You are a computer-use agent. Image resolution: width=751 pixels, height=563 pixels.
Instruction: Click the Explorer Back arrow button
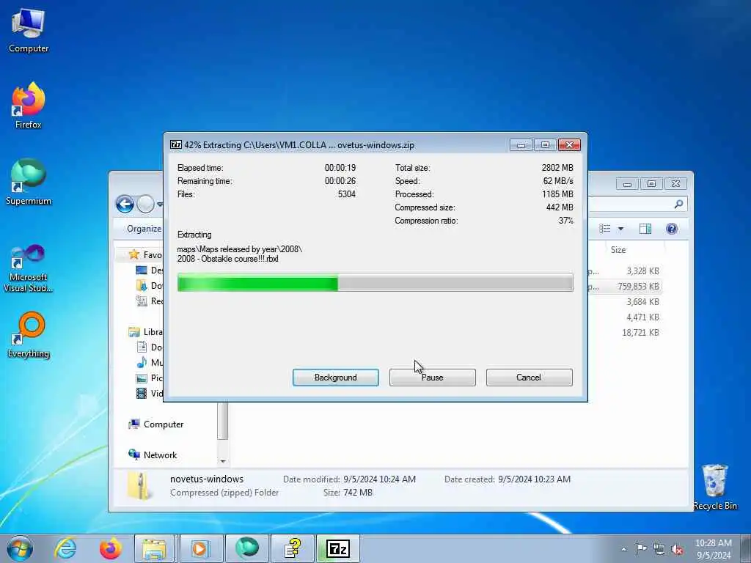[x=125, y=205]
